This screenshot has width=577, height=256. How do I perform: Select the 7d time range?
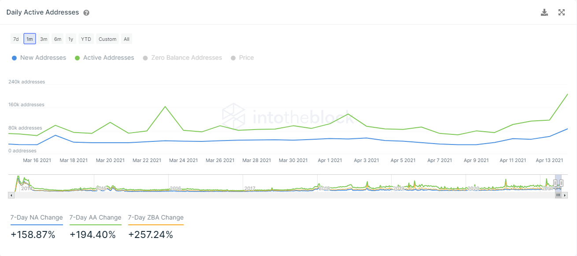tap(16, 39)
